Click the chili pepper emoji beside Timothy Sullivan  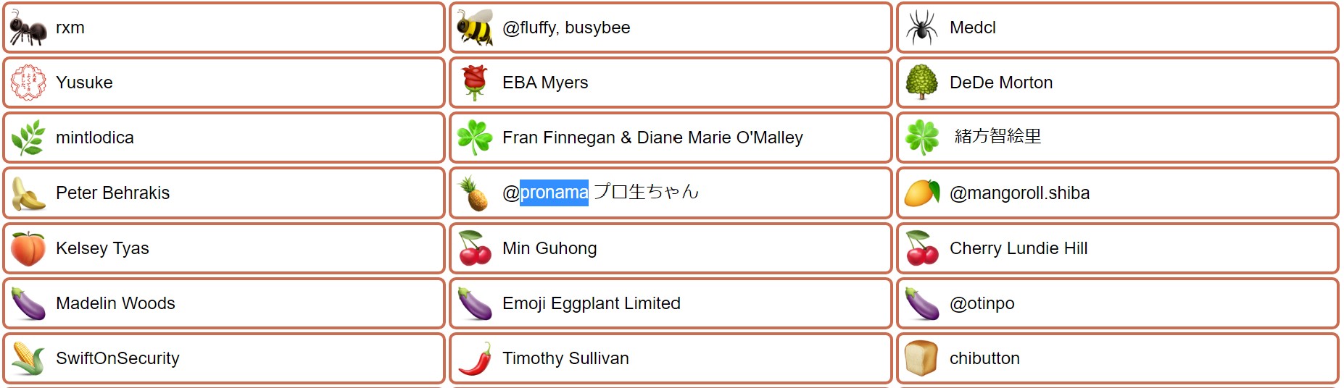(x=475, y=358)
